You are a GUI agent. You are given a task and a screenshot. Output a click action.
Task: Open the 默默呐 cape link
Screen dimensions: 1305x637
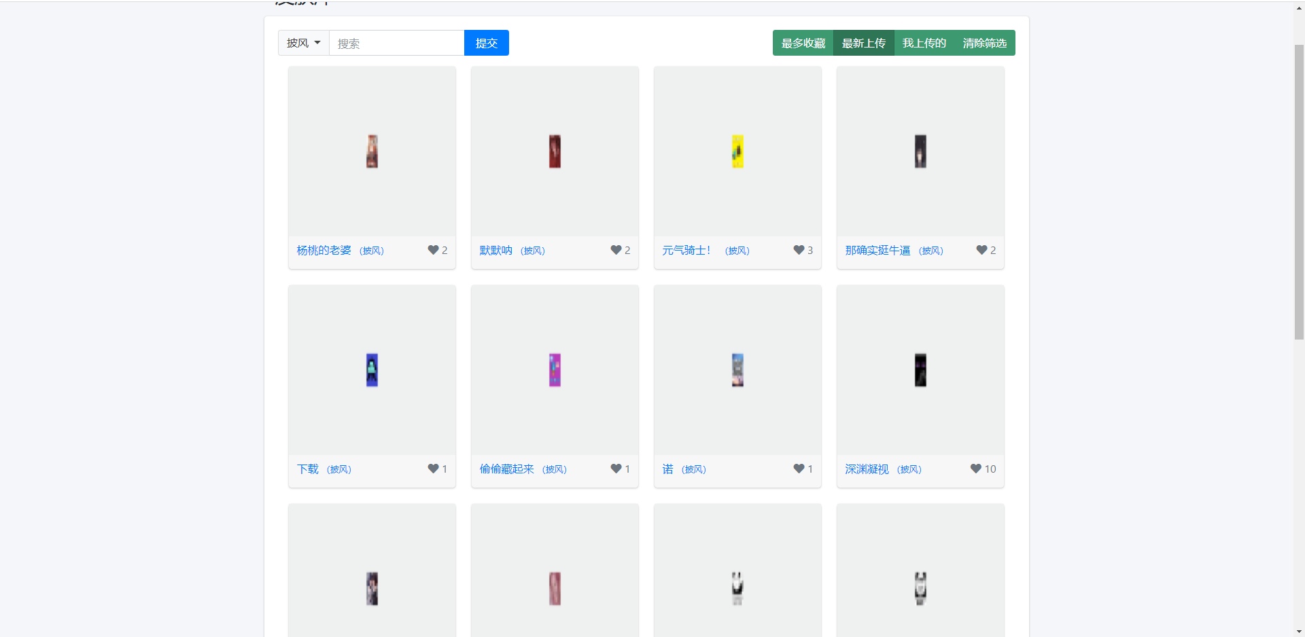(x=495, y=251)
